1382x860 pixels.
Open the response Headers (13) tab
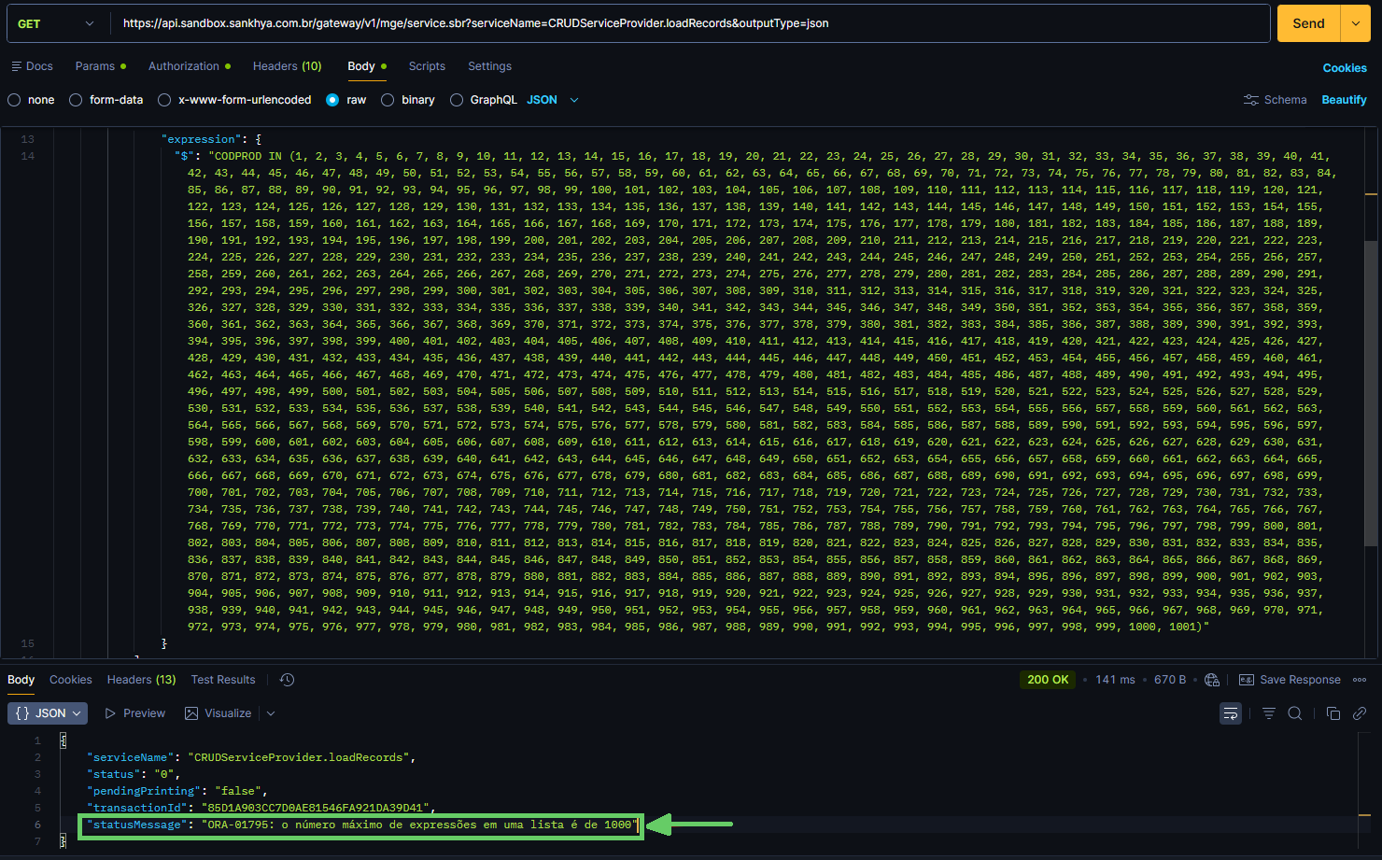point(141,680)
